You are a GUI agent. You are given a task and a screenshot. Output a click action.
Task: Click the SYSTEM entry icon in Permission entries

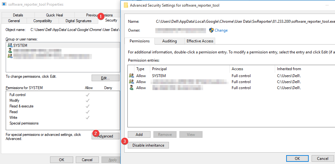(132, 76)
